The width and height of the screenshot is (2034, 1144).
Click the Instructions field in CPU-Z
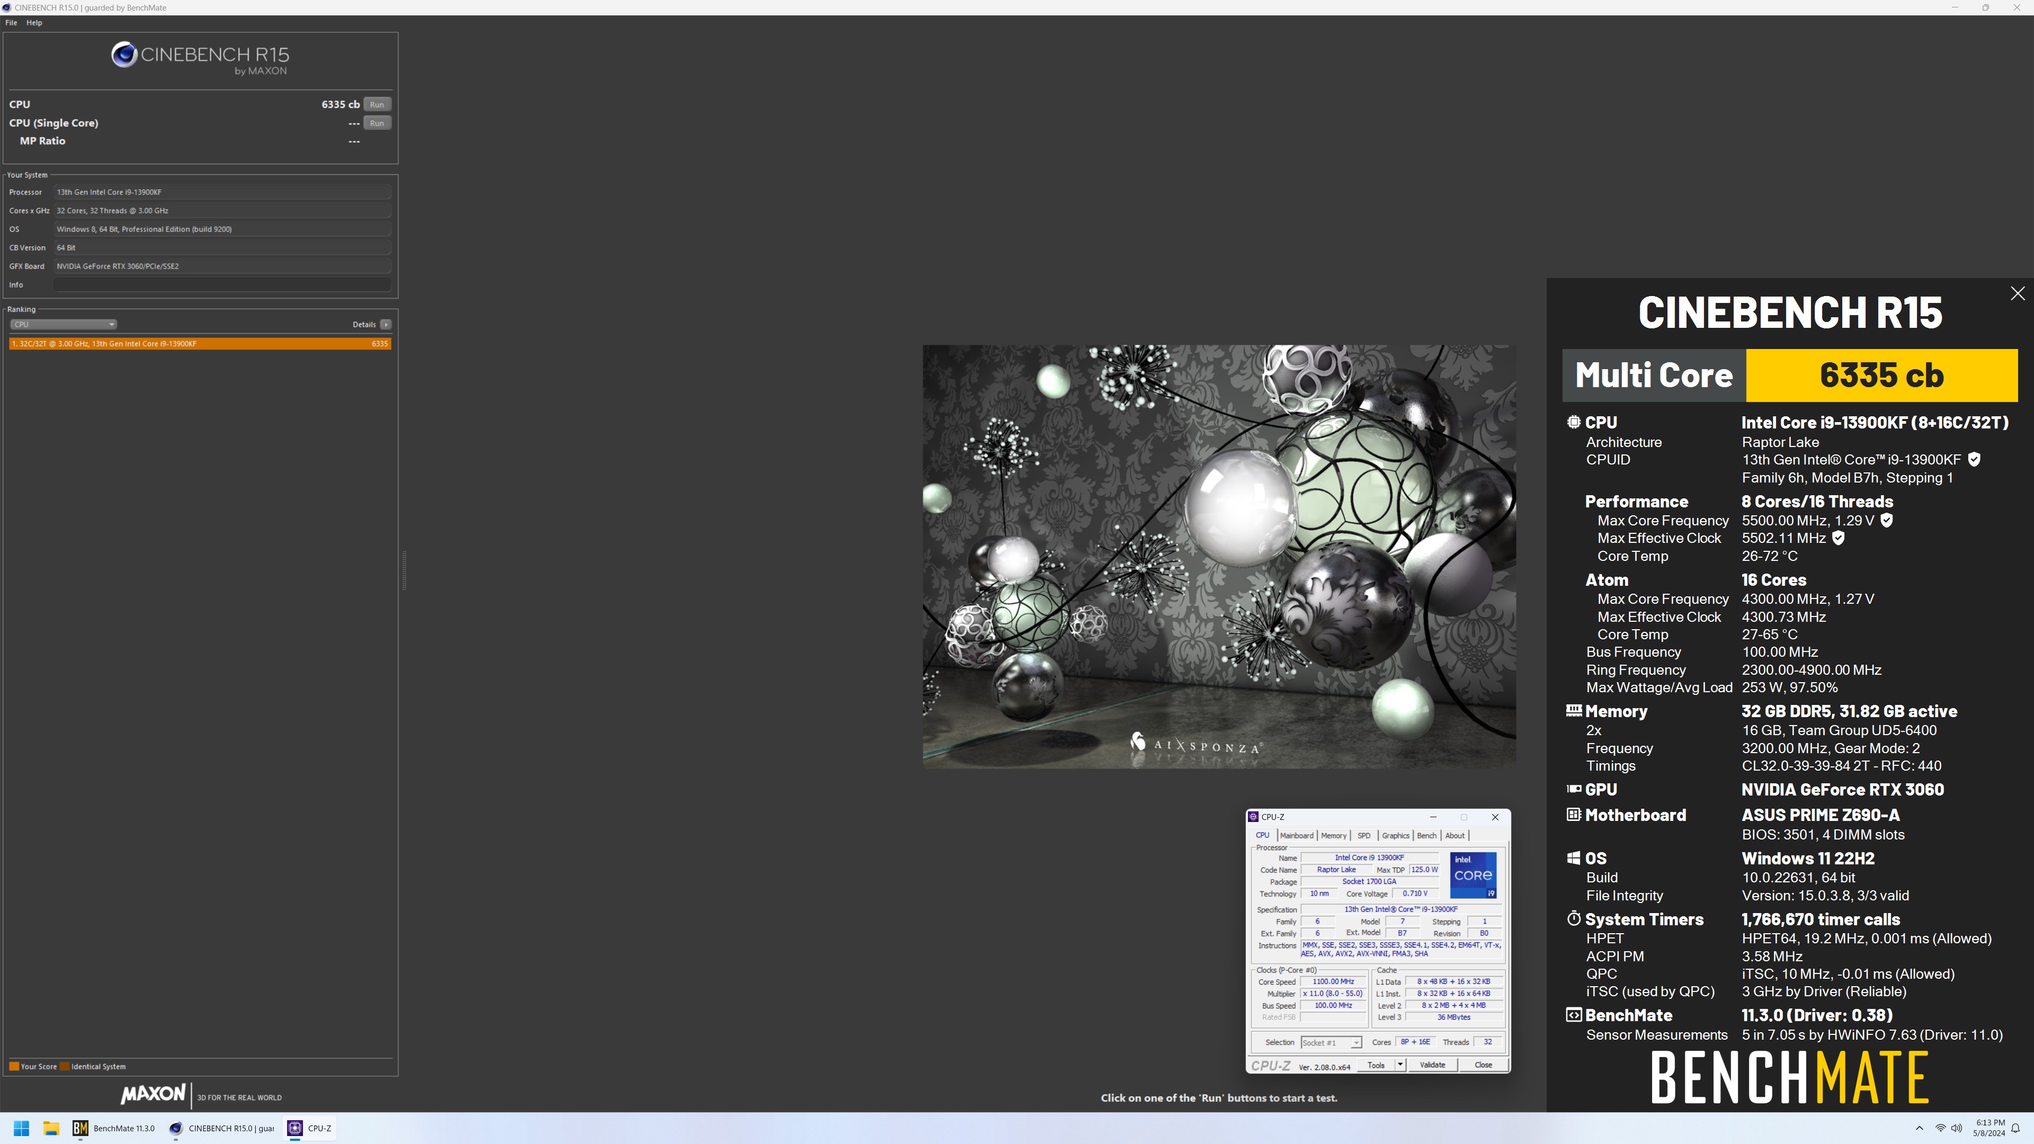[1402, 949]
